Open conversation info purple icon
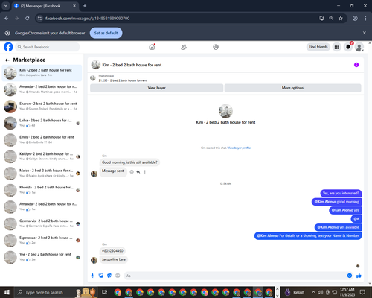Screen dimensions: 372x298 coord(356,65)
